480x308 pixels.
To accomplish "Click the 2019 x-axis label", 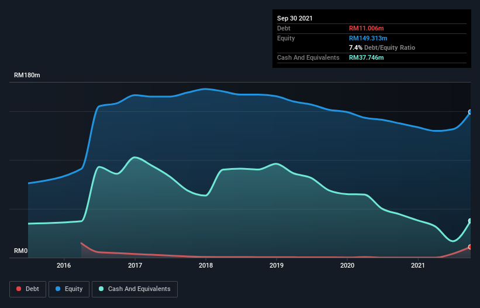I will 277,265.
